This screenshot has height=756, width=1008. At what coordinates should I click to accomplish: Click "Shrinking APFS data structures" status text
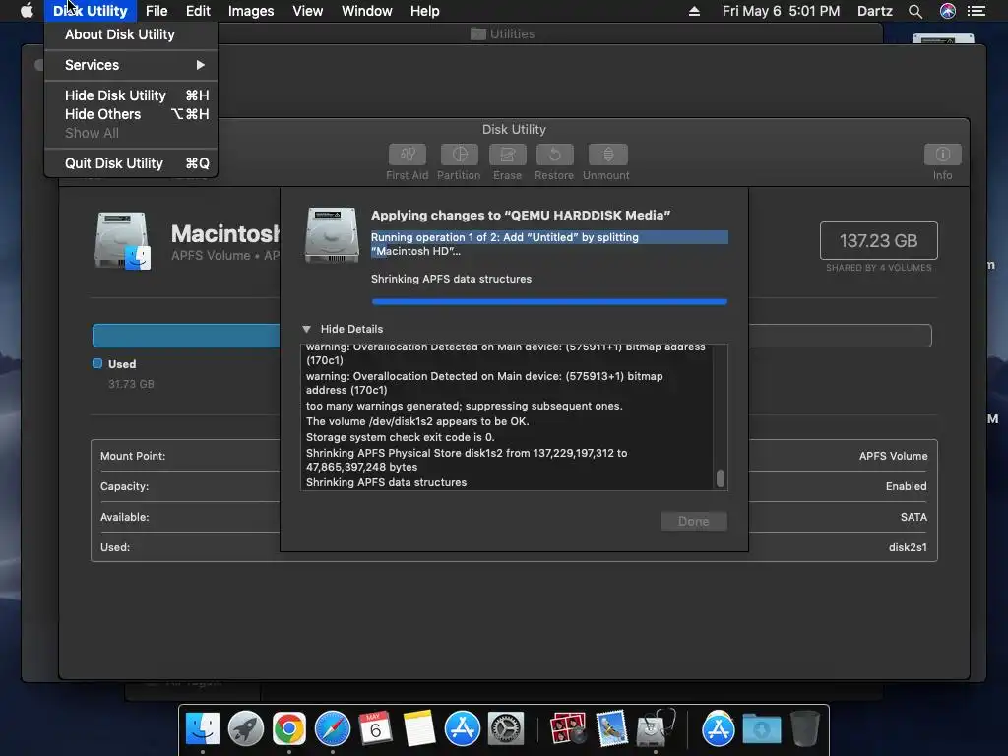pyautogui.click(x=451, y=279)
